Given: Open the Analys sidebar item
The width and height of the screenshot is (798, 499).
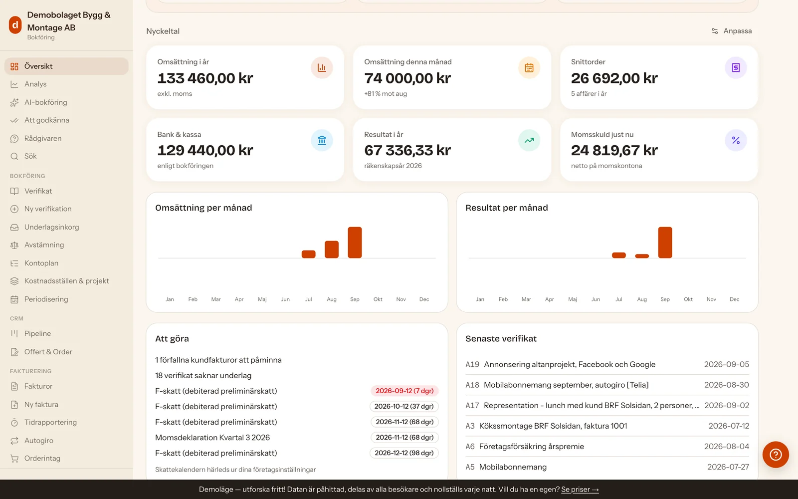Looking at the screenshot, I should tap(66, 84).
